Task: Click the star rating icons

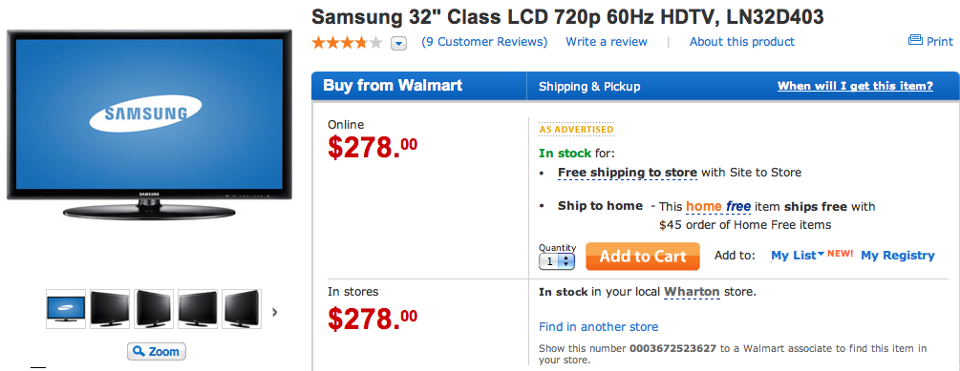Action: tap(347, 43)
